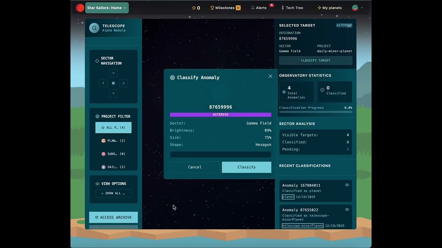Click the telescope magnifier icon

tap(94, 28)
